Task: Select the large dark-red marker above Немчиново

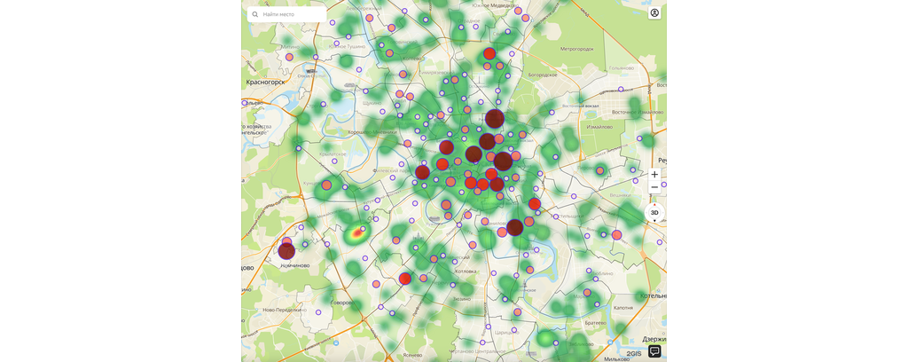Action: tap(286, 251)
